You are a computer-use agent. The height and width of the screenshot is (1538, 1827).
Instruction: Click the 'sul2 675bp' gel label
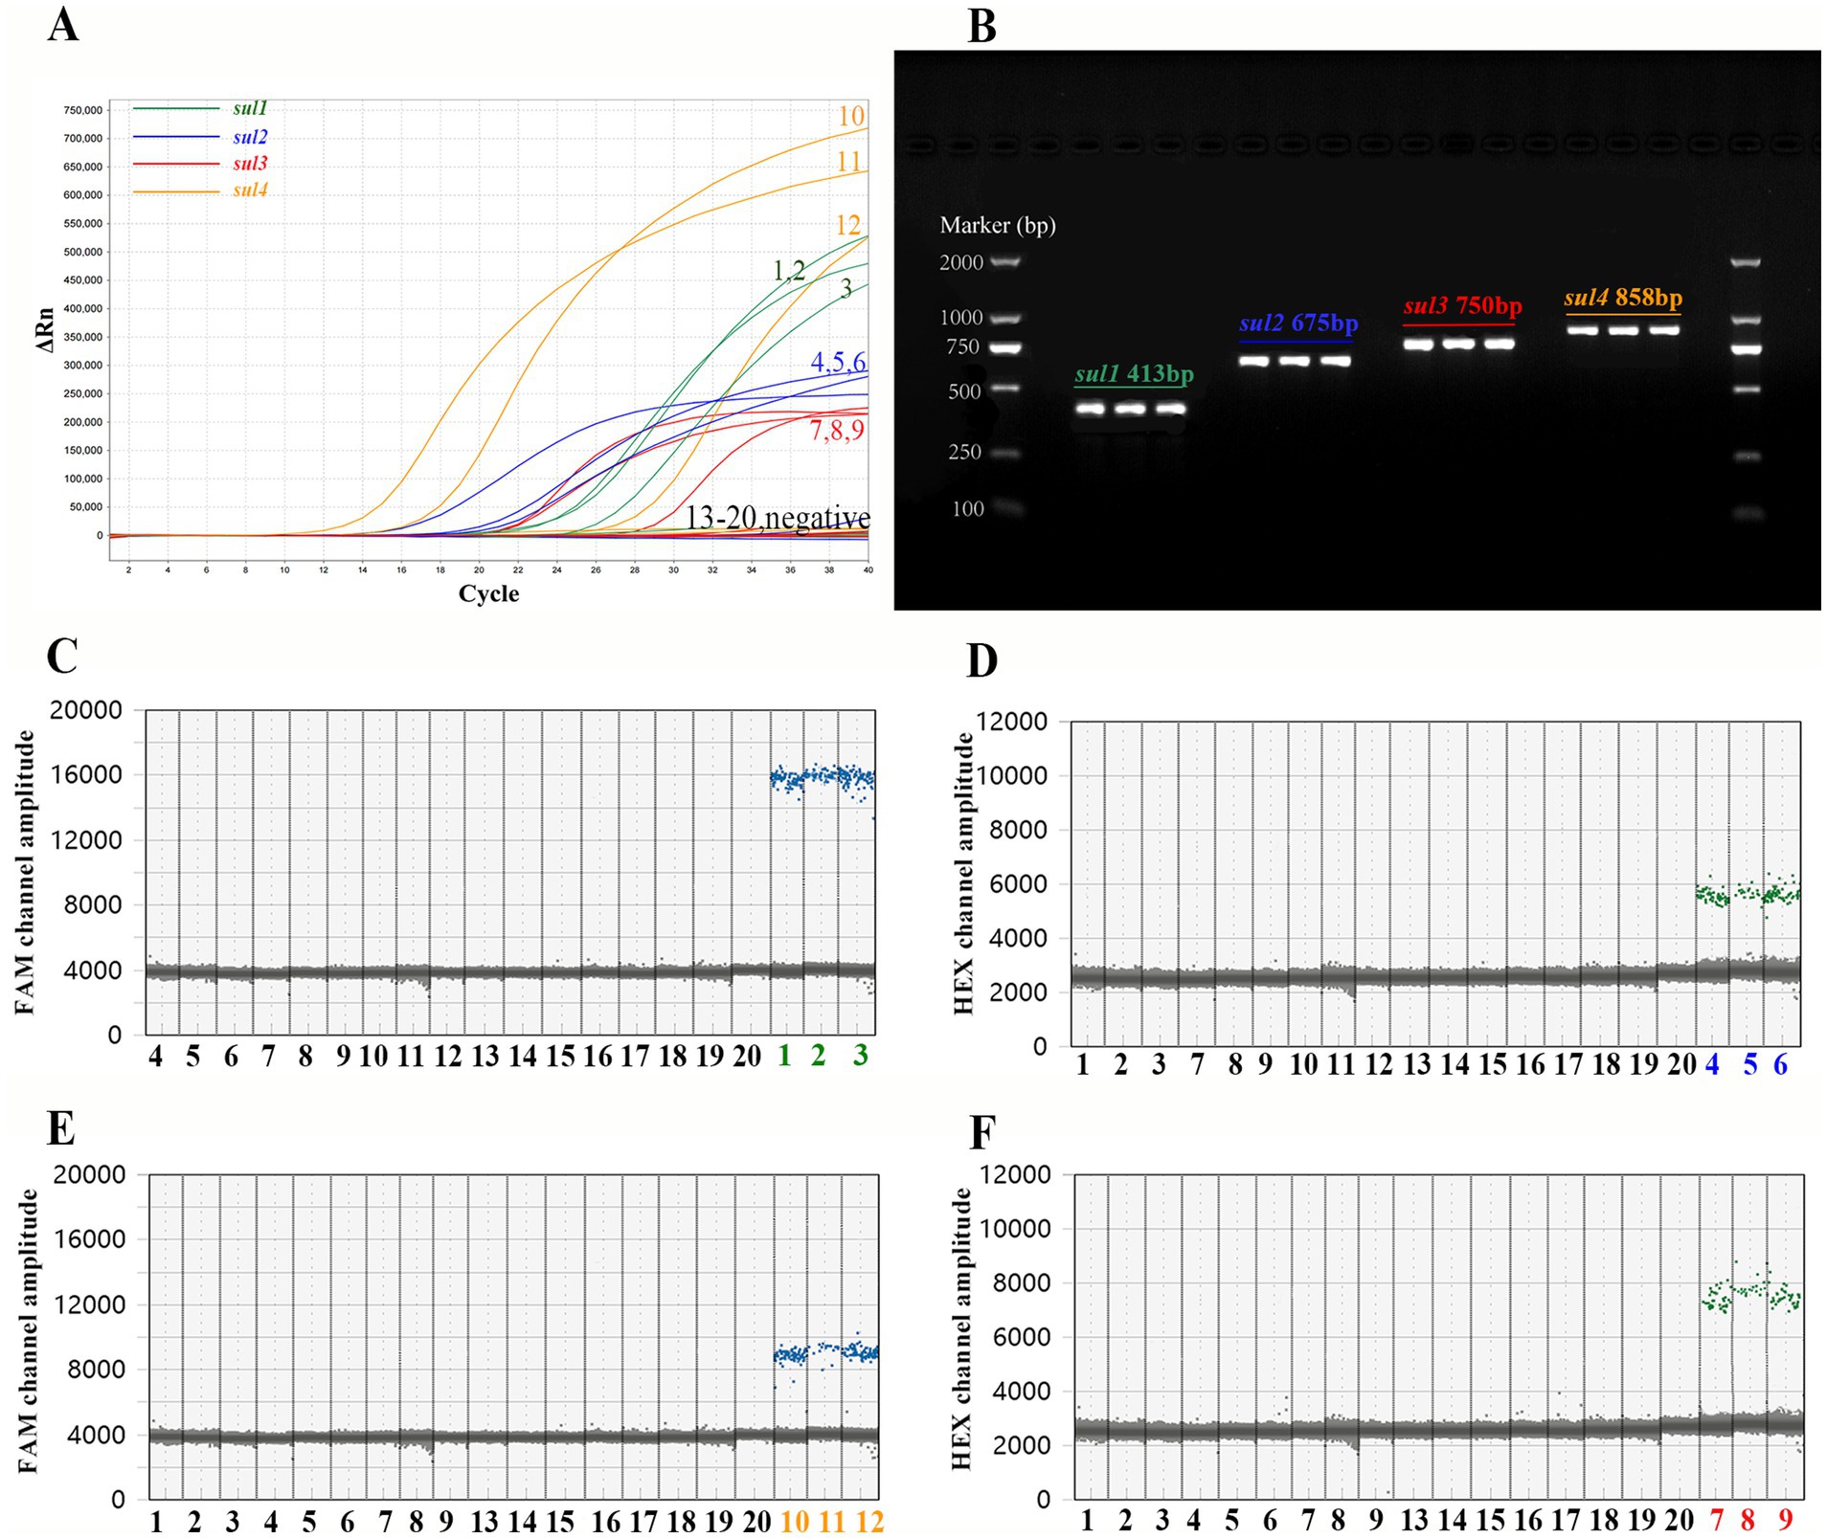click(1298, 323)
